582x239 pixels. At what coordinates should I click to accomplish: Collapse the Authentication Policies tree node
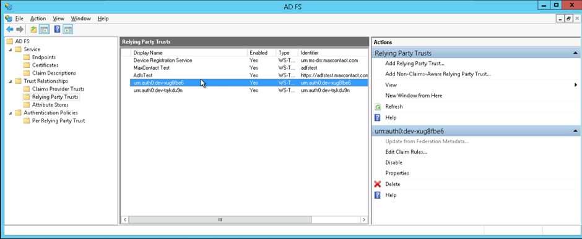pos(10,113)
